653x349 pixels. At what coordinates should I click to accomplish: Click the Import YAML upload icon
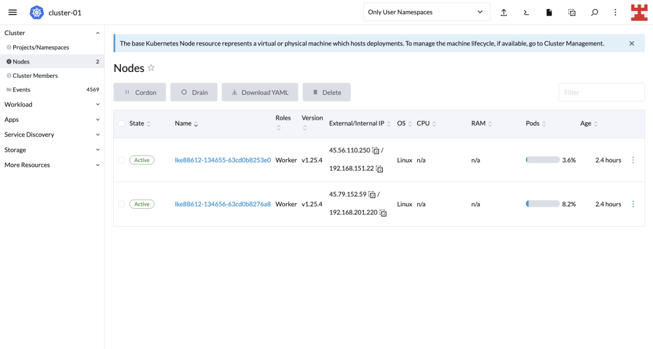[504, 13]
